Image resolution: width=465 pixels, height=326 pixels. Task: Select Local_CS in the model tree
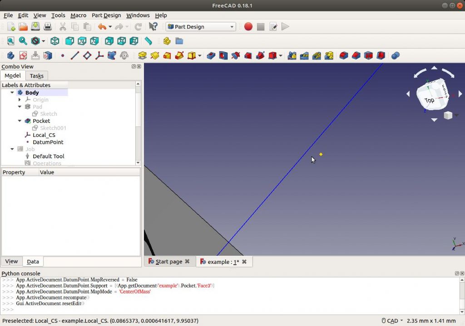[44, 135]
